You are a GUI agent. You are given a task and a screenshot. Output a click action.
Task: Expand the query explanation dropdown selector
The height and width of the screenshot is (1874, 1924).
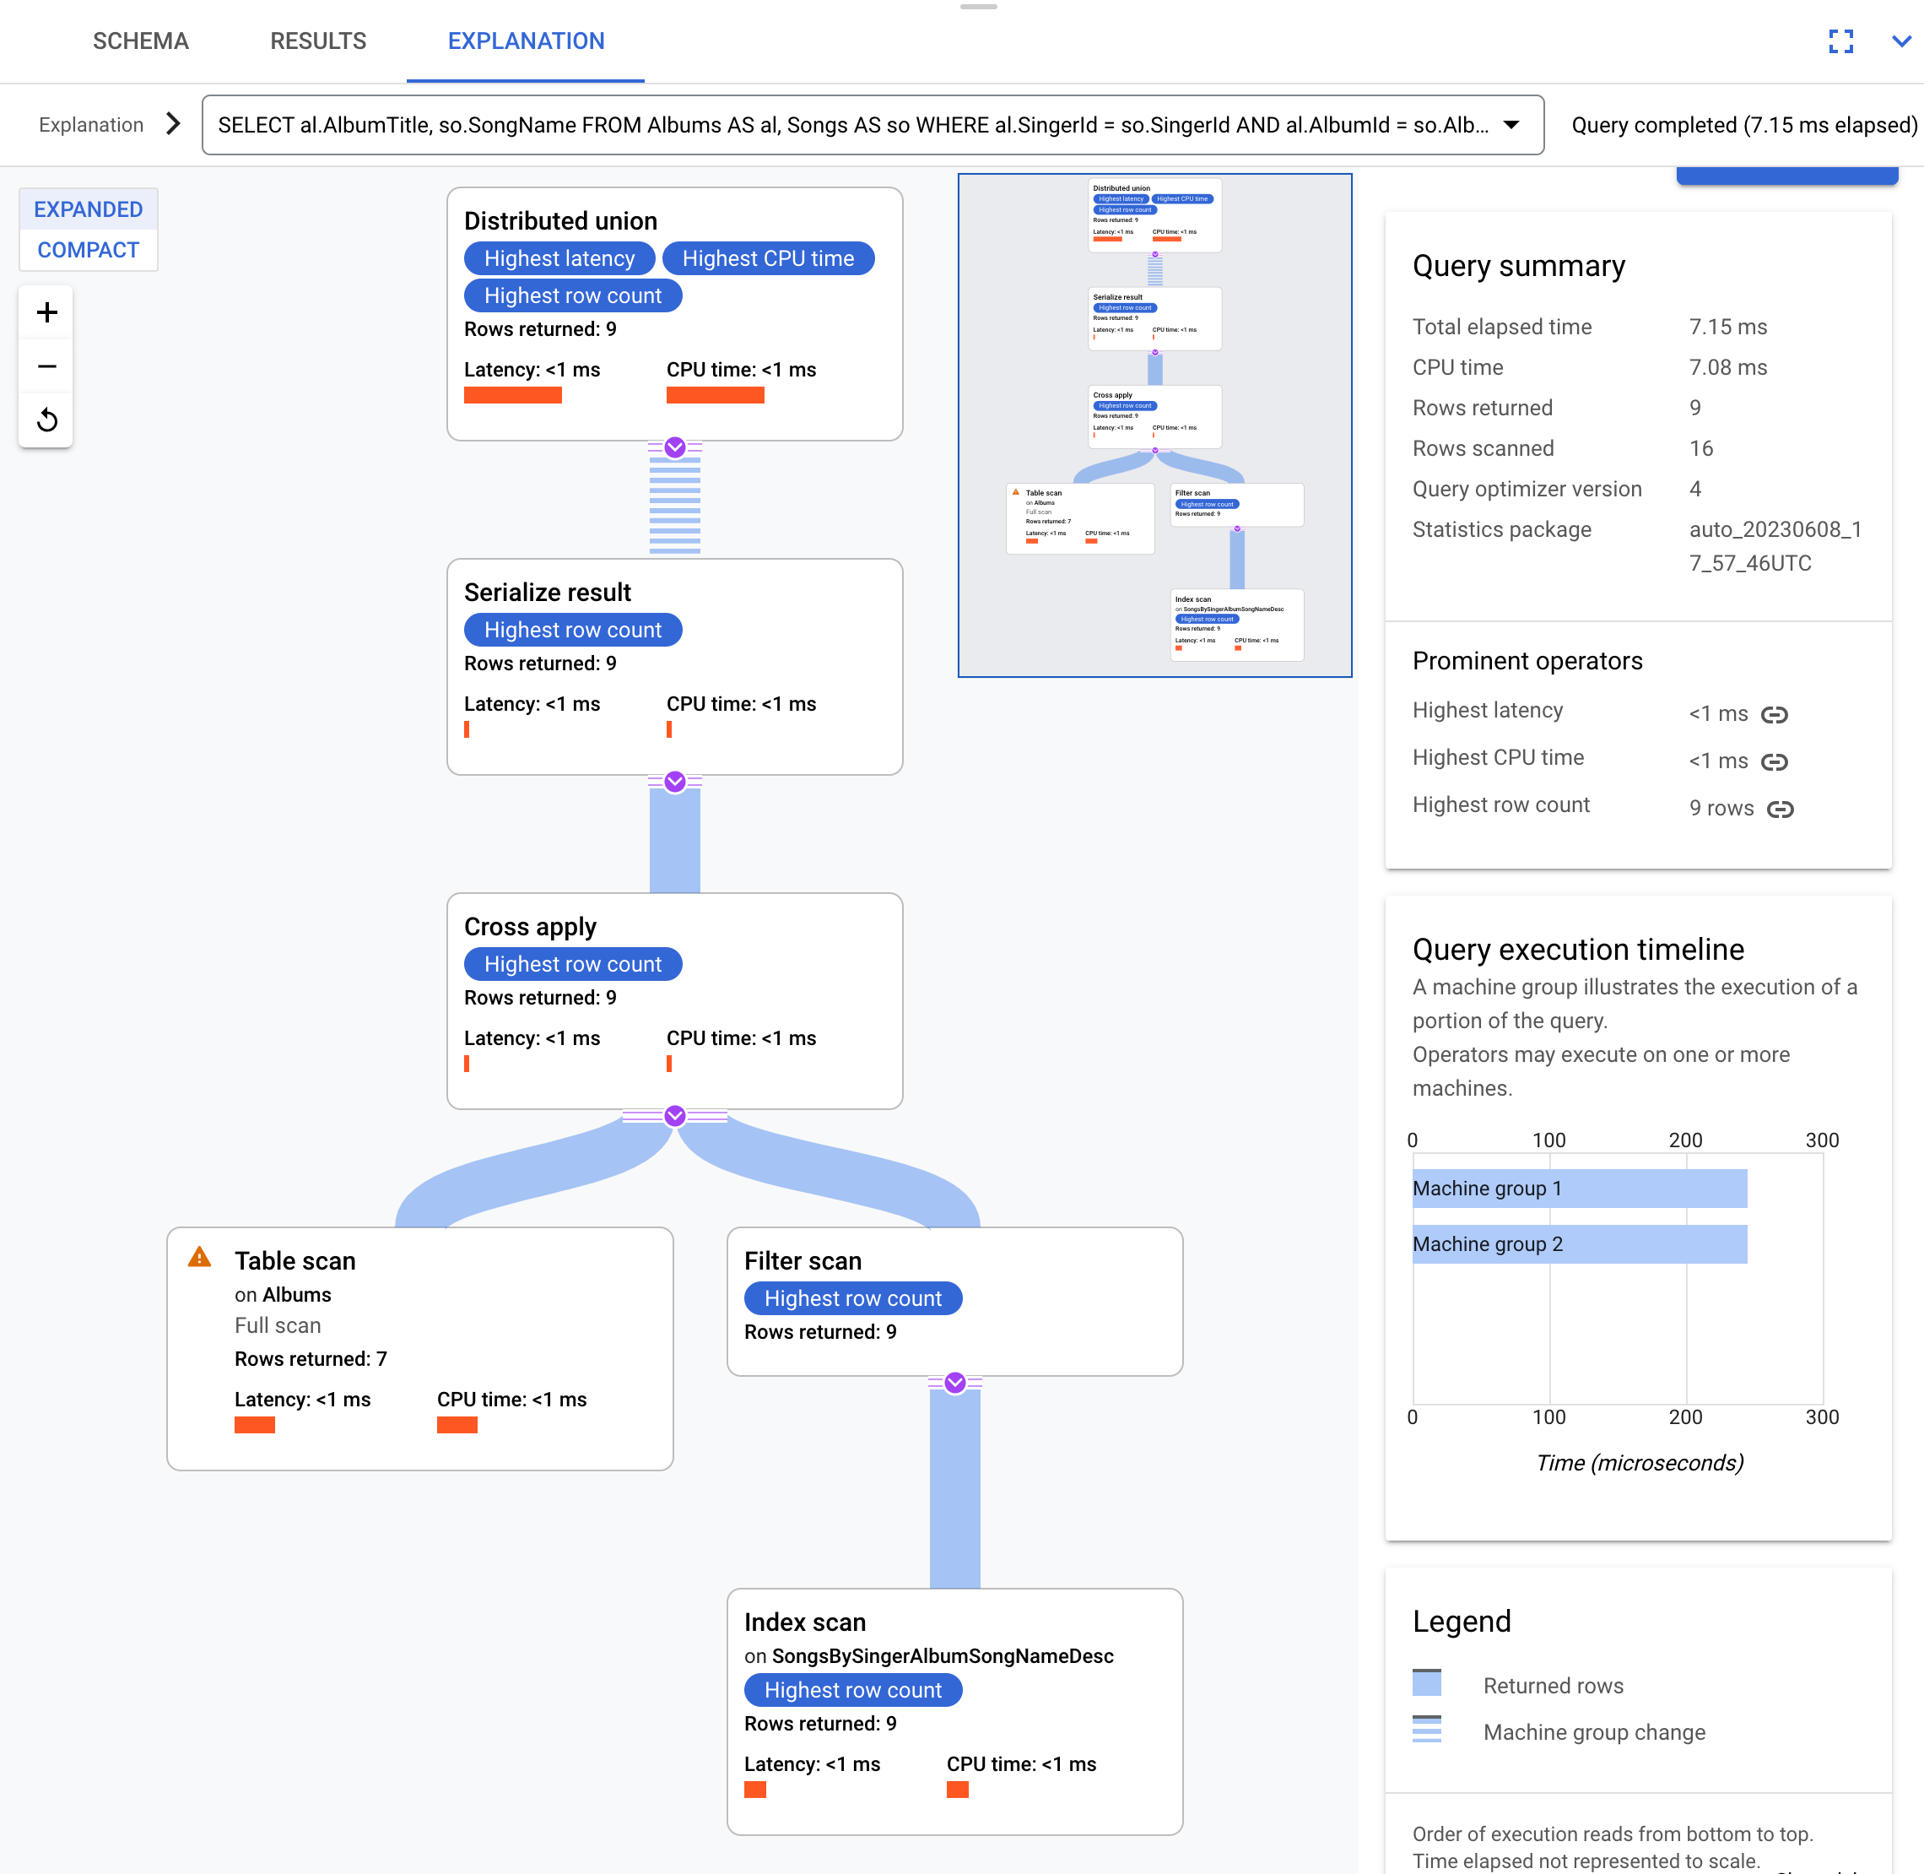pyautogui.click(x=1508, y=124)
